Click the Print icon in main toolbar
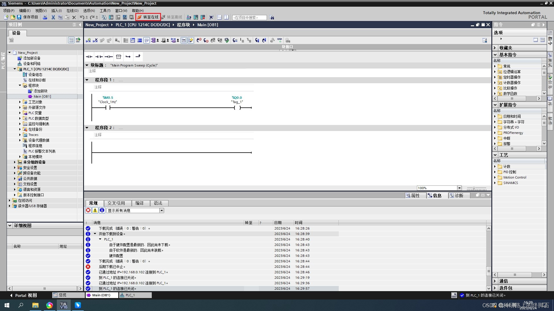The width and height of the screenshot is (554, 311). coord(45,17)
